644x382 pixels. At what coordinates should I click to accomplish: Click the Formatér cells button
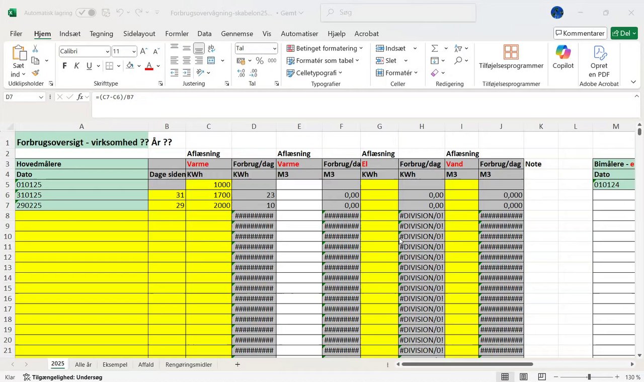pos(397,73)
